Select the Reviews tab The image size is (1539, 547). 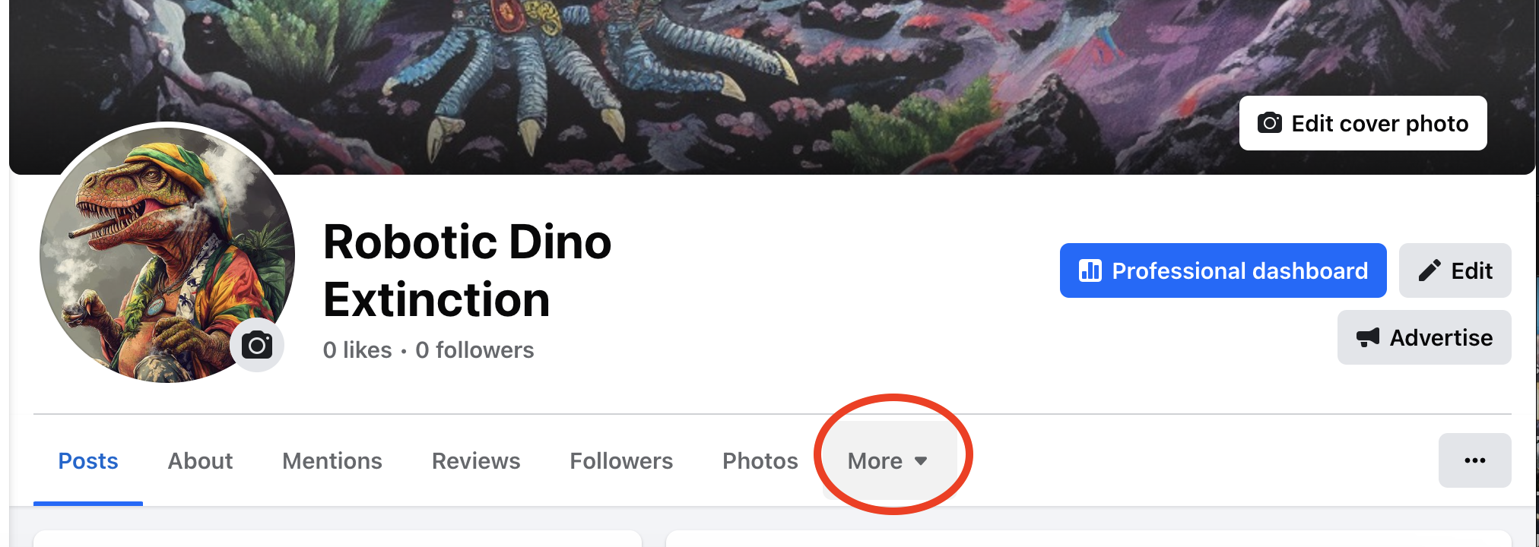tap(476, 461)
